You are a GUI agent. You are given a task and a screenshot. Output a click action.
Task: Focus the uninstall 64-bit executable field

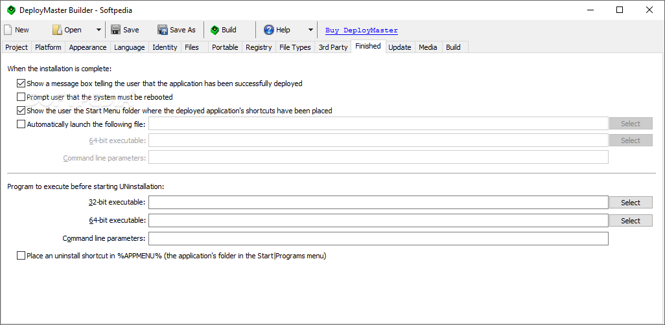[x=379, y=220]
